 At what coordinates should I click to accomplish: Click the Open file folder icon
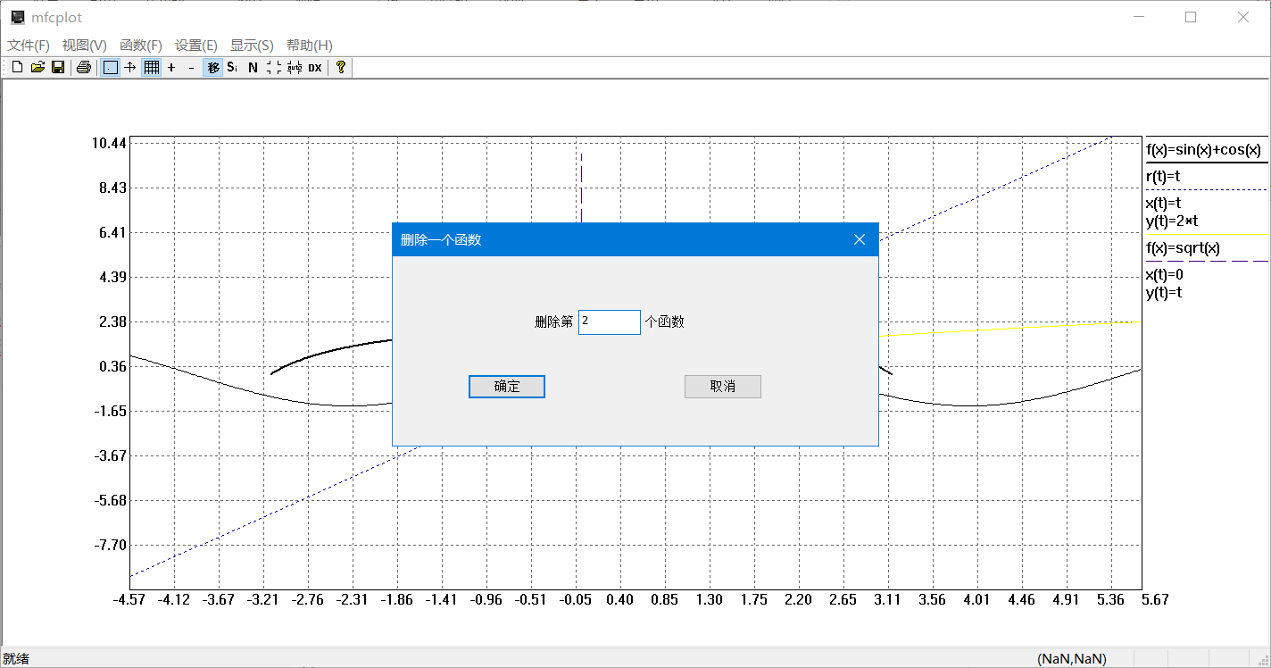coord(37,67)
